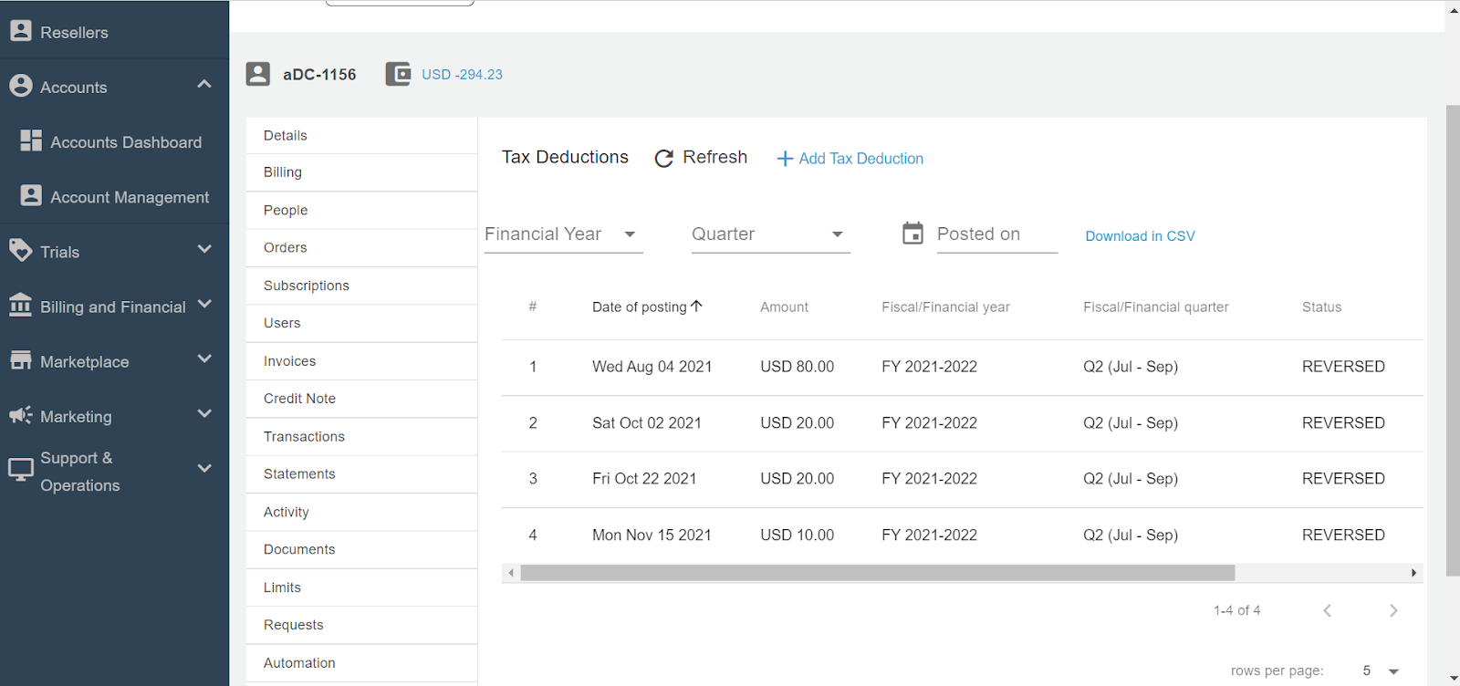This screenshot has height=686, width=1460.
Task: Click the Fri Oct 22 2021 date cell
Action: point(644,479)
